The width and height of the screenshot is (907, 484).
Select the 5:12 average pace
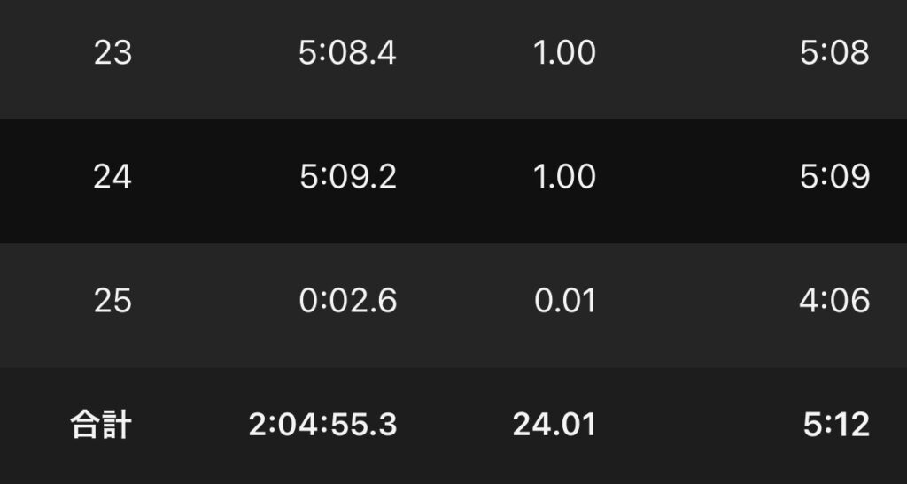tap(836, 426)
